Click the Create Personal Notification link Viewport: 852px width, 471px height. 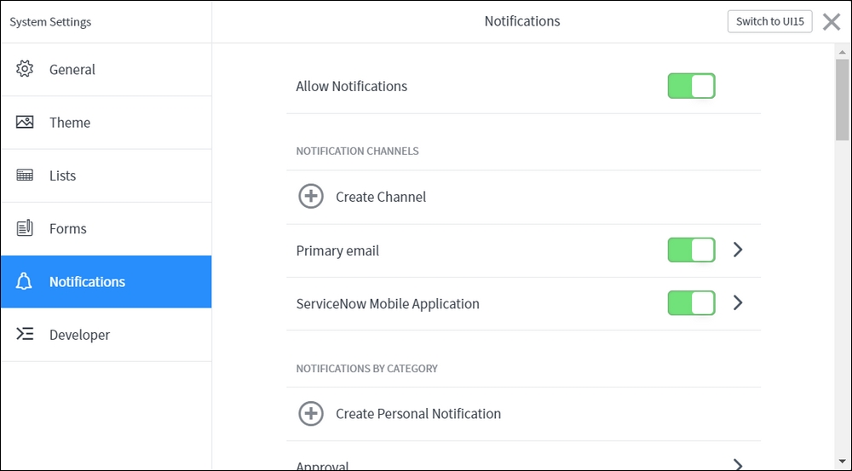pos(417,413)
